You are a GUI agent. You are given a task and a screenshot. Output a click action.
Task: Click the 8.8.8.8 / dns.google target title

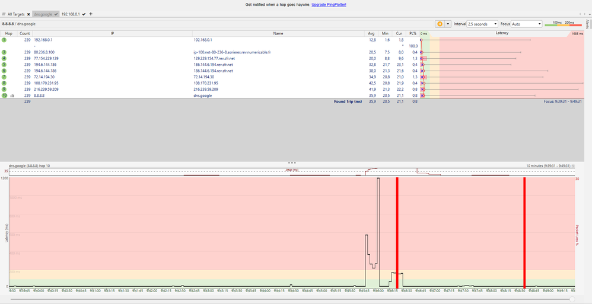[x=19, y=24]
